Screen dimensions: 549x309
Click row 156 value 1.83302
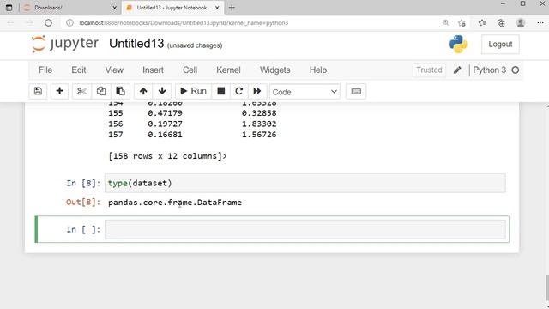[x=259, y=124]
